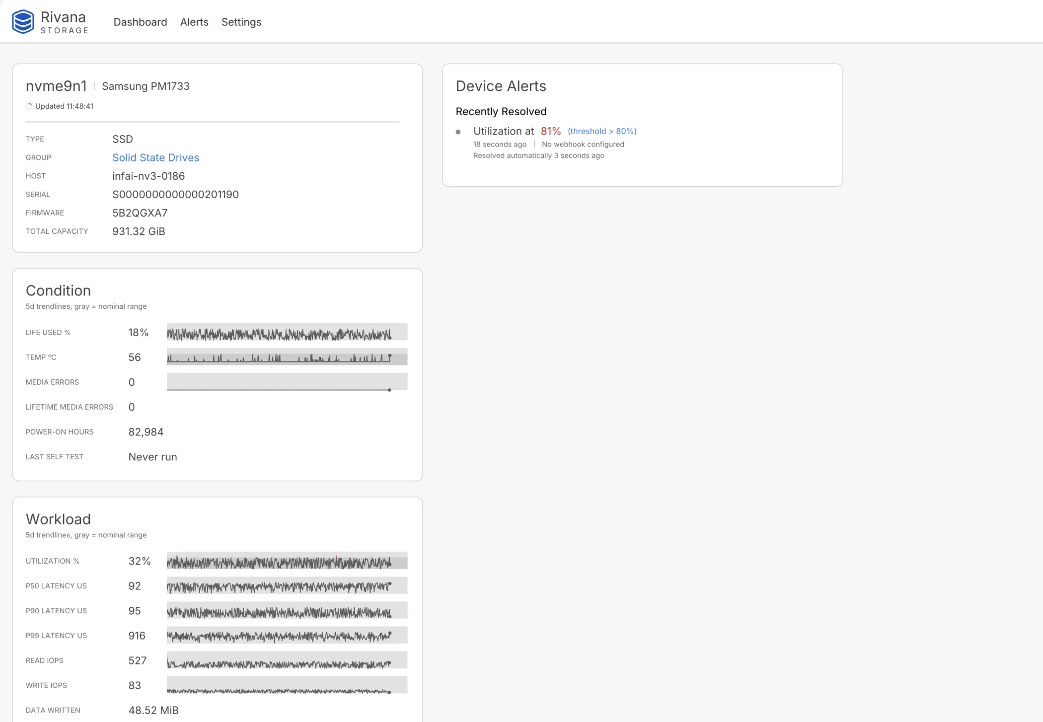This screenshot has width=1043, height=722.
Task: Click the 18 seconds ago alert timestamp
Action: pos(500,144)
